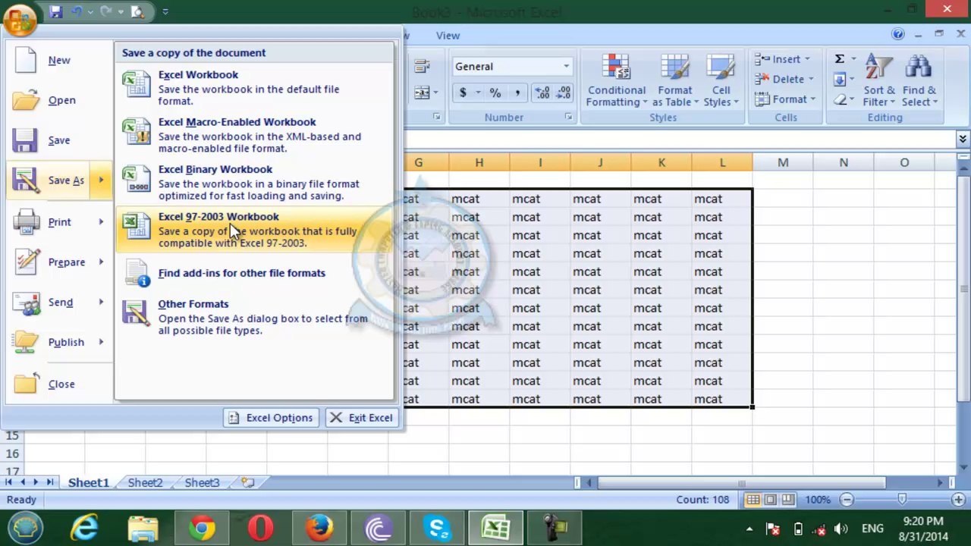Viewport: 971px width, 546px height.
Task: Click the Excel Macro-Enabled Workbook icon
Action: click(x=137, y=132)
